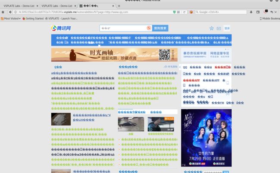
Task: Click the link ending in FM
Action: [218, 103]
